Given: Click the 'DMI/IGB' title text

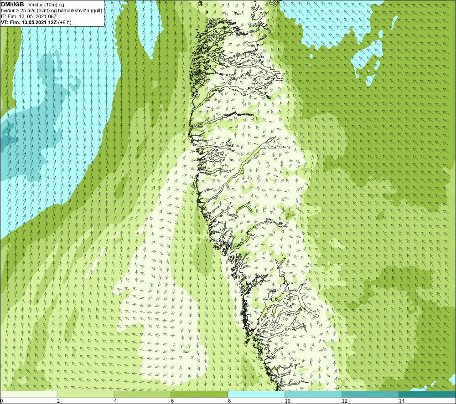Looking at the screenshot, I should 12,5.
